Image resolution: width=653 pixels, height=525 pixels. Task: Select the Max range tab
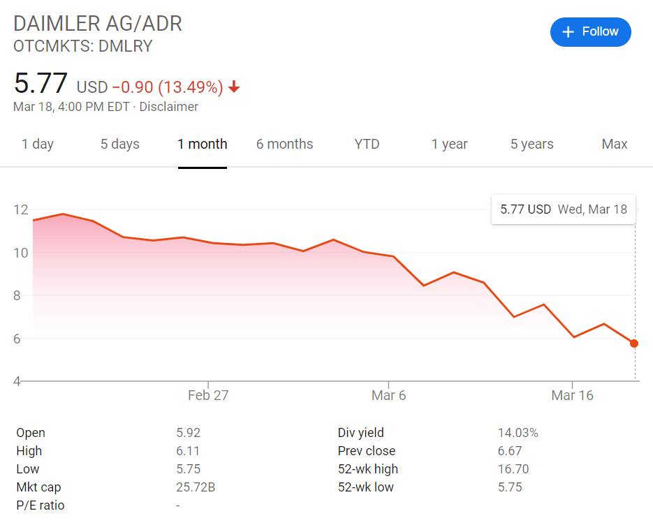pos(615,144)
